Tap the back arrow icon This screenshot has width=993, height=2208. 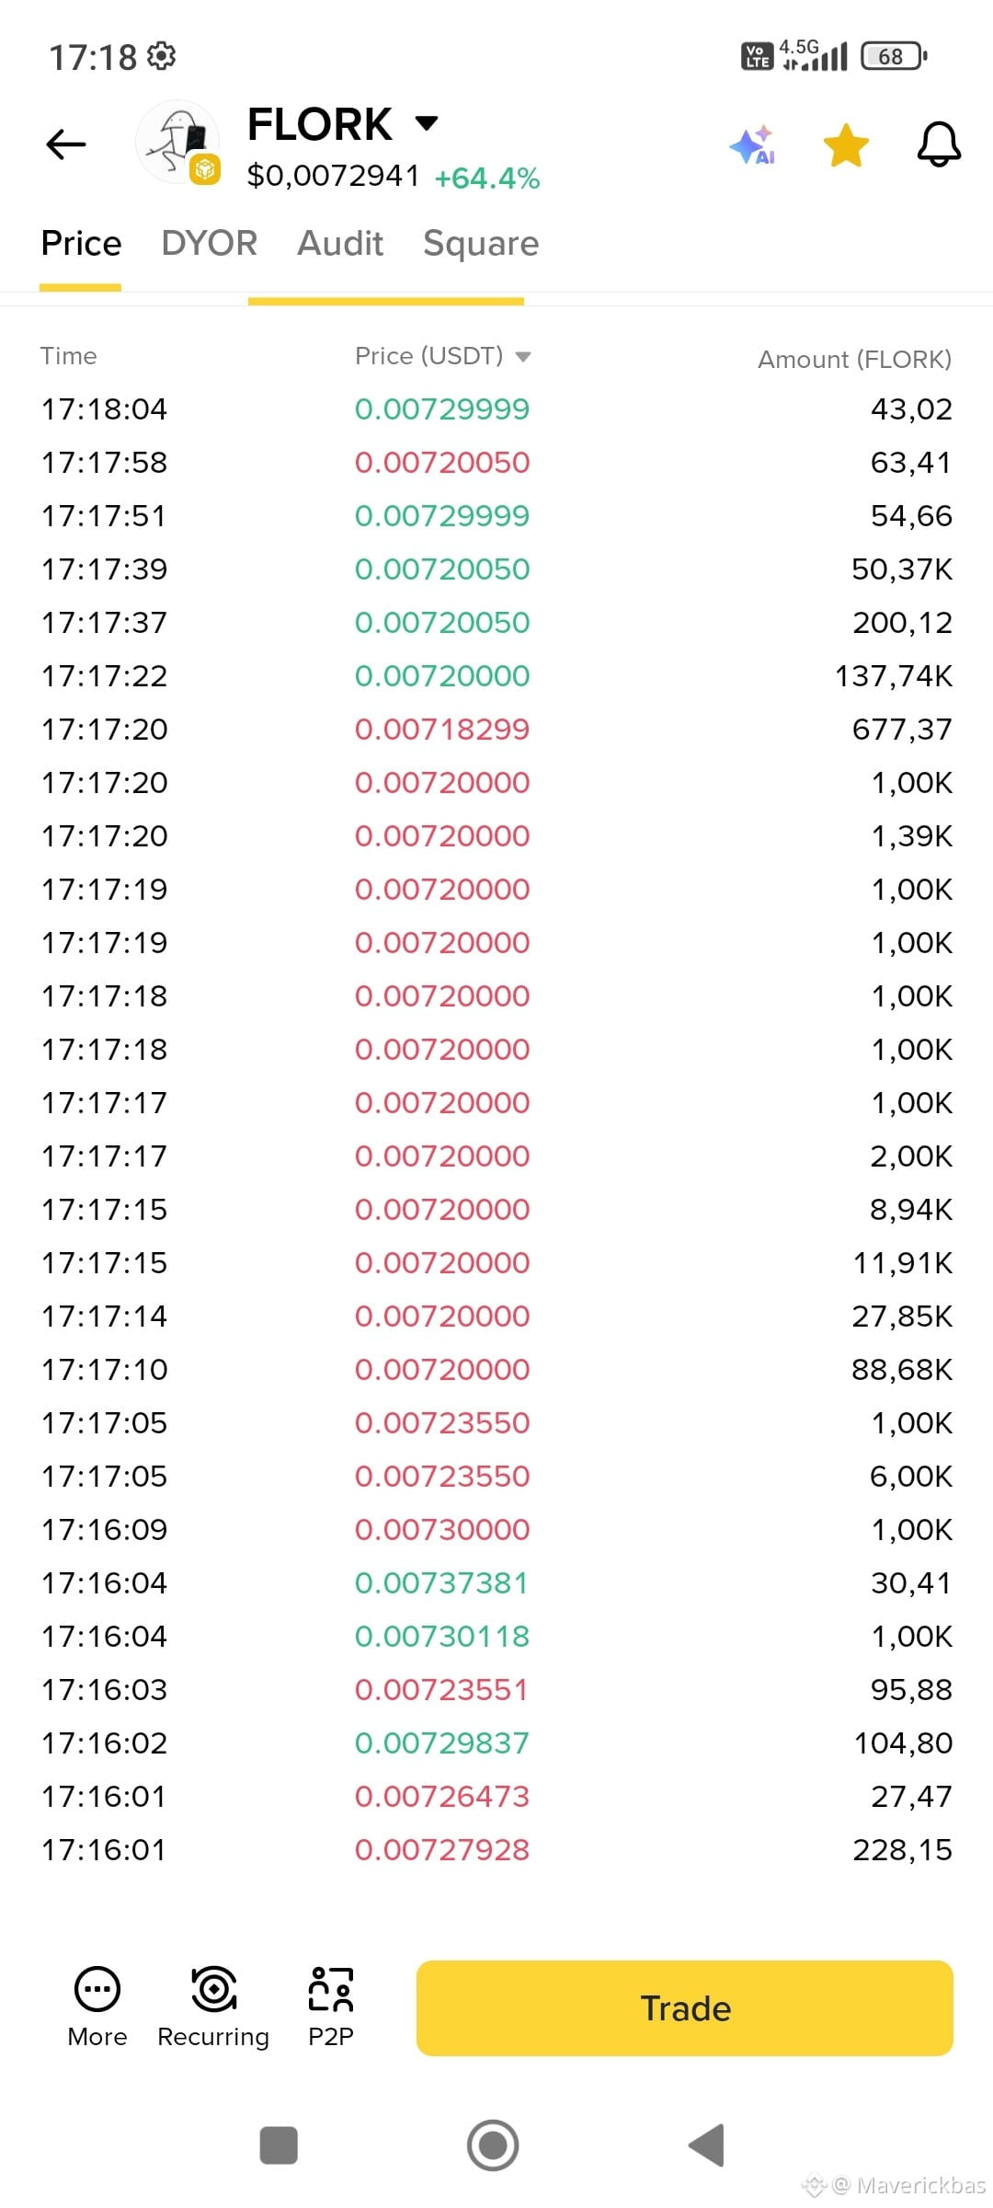point(66,144)
